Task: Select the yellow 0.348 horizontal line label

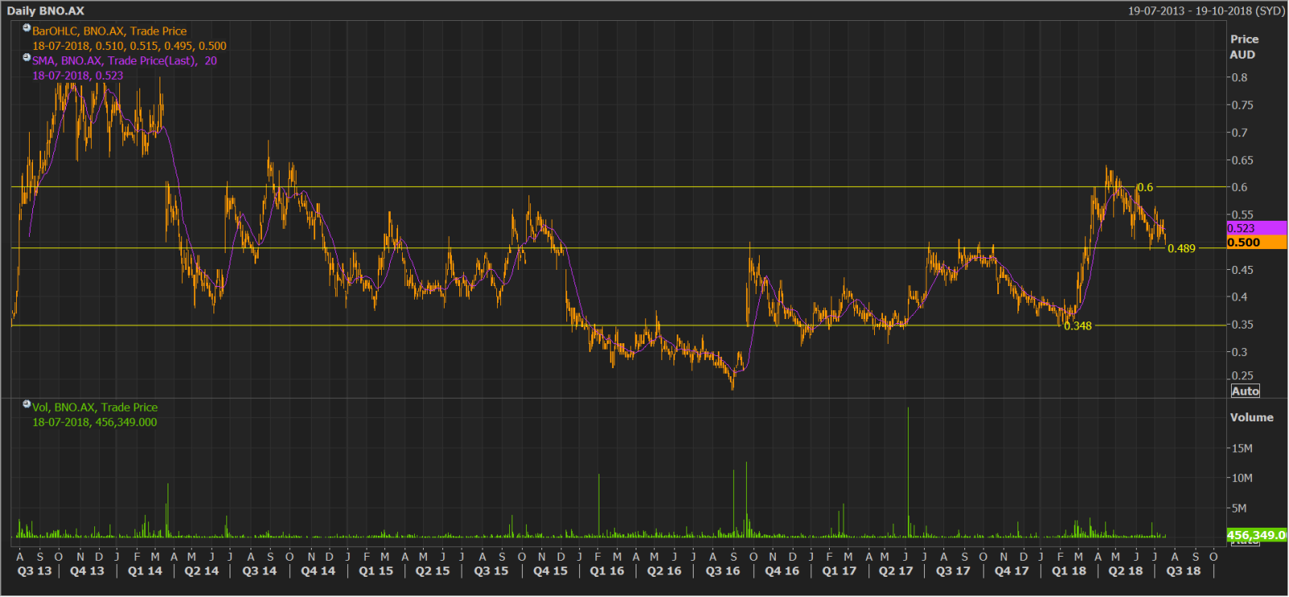Action: [1078, 326]
